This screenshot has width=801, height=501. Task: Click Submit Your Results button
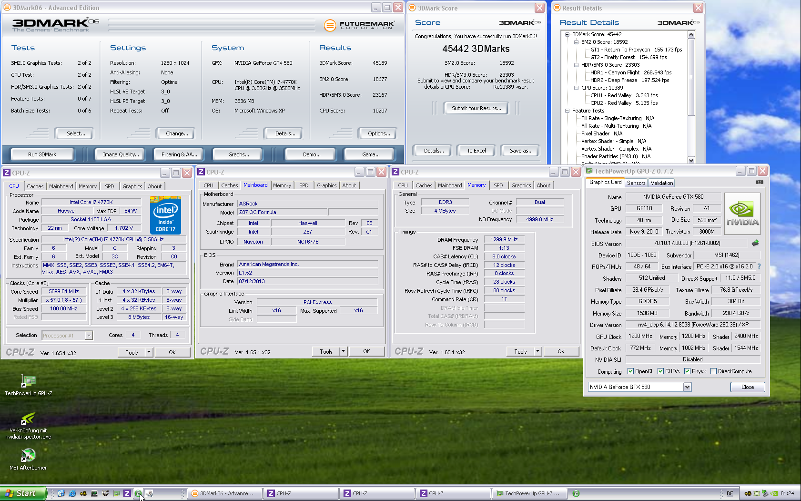click(x=476, y=108)
